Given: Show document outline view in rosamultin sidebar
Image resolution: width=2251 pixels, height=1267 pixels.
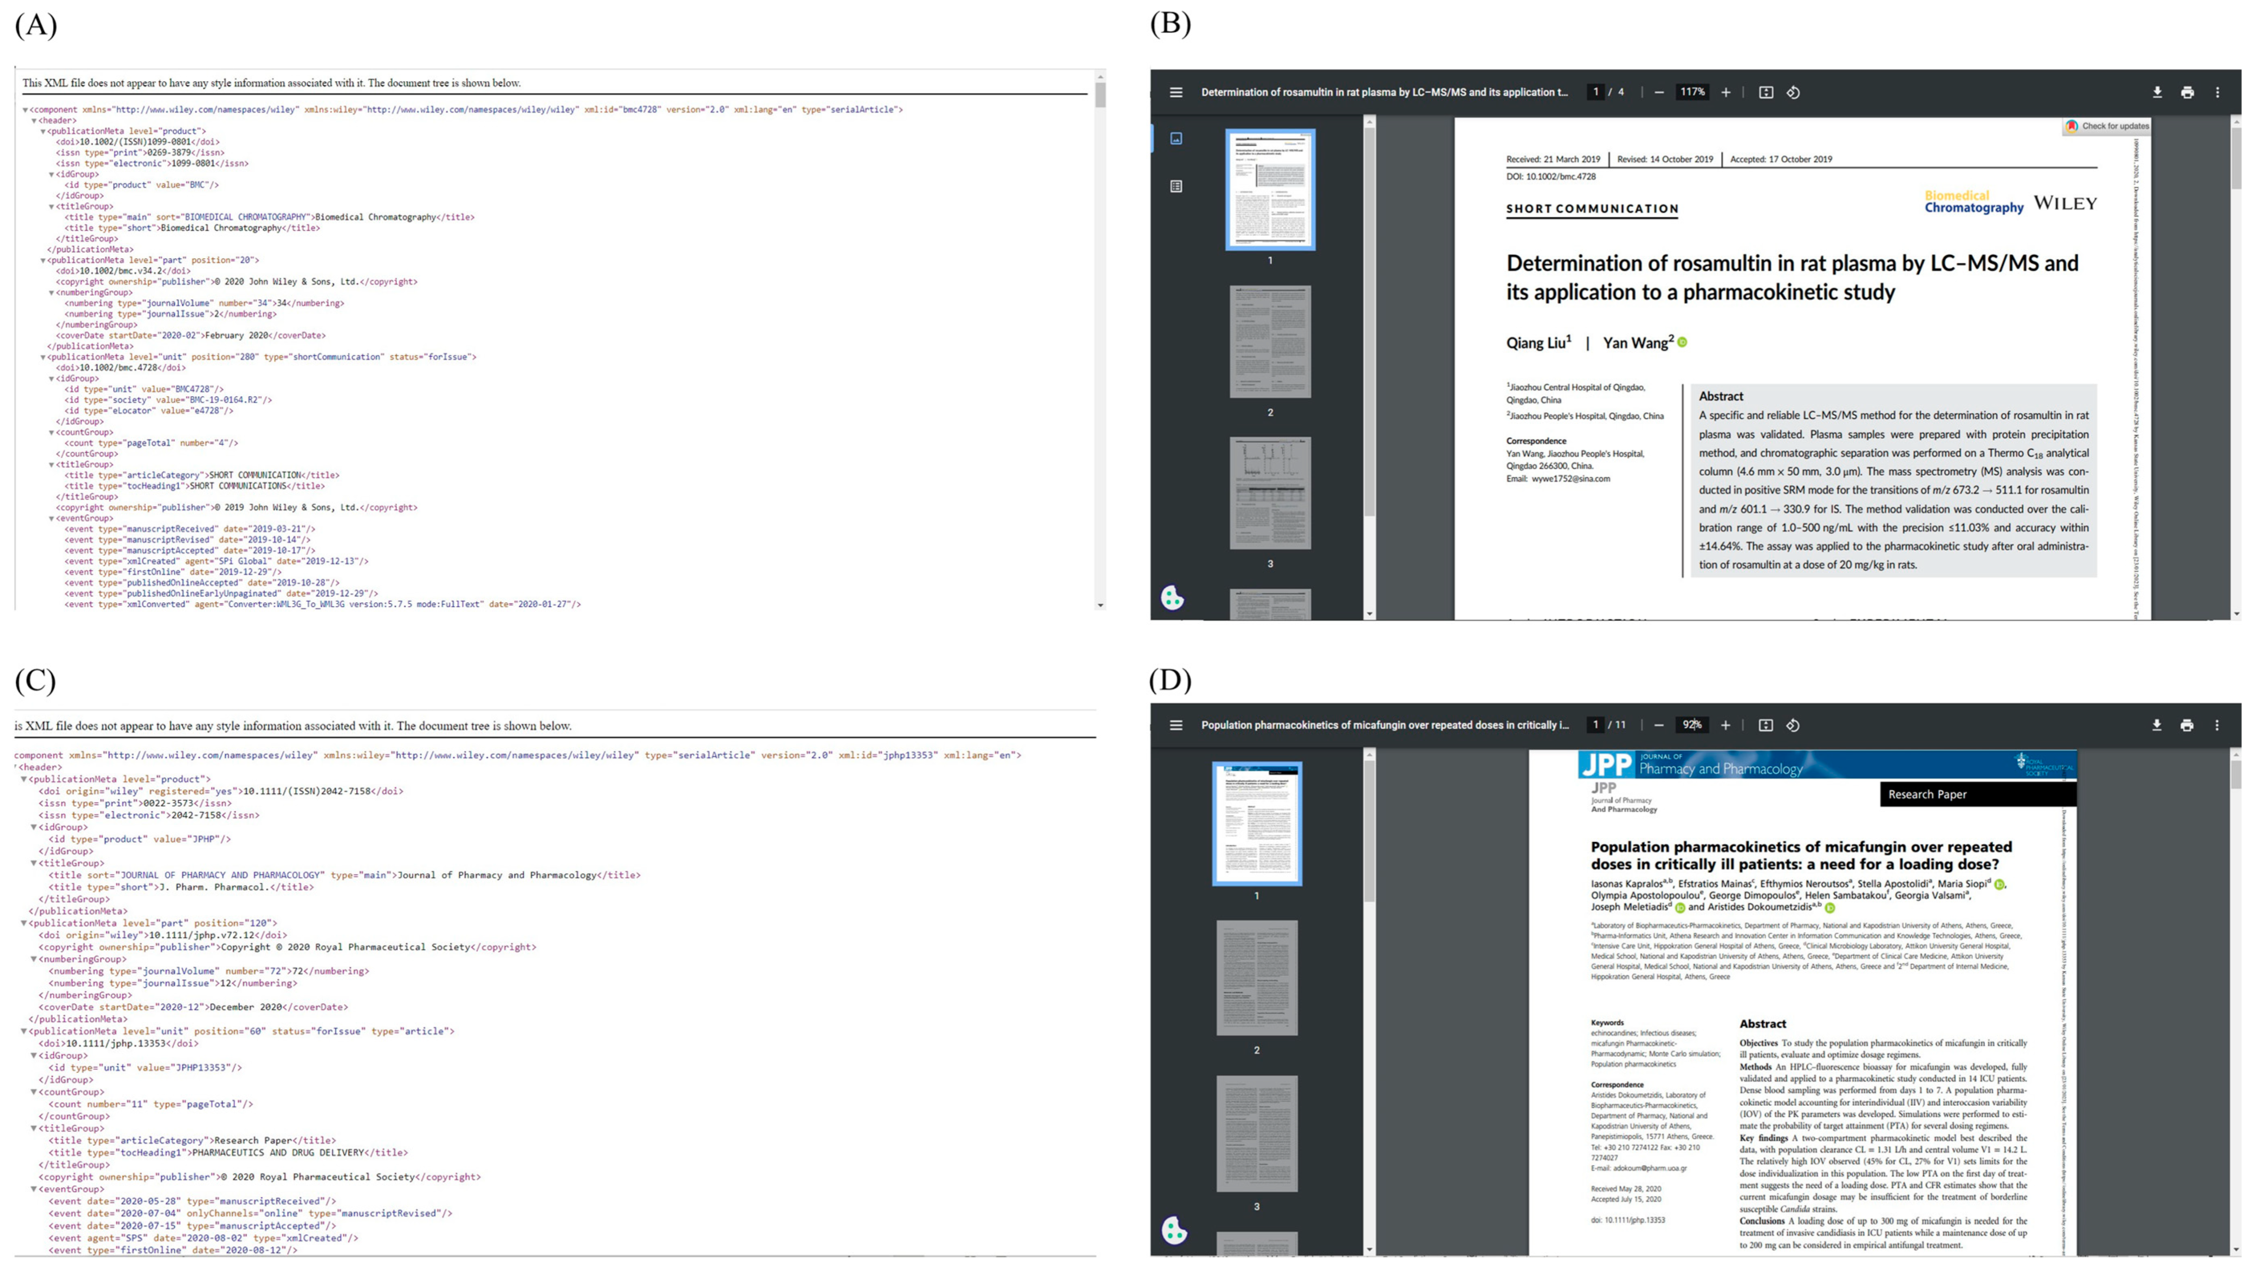Looking at the screenshot, I should [1176, 186].
